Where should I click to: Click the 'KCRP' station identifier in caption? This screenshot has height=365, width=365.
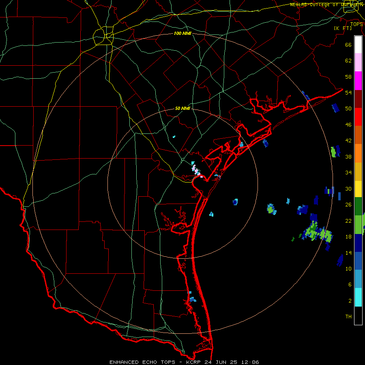[x=194, y=362]
